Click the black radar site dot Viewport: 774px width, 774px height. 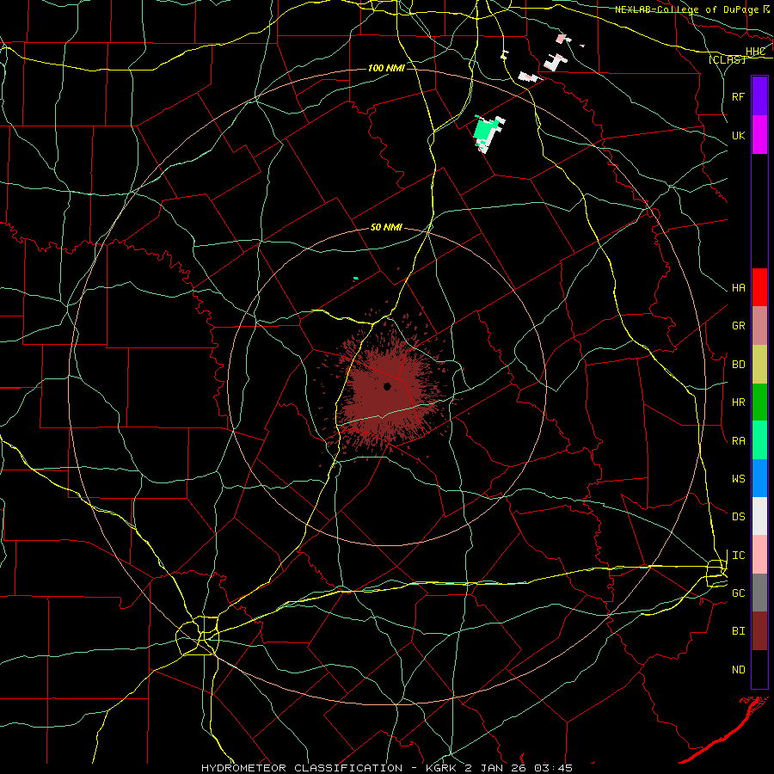click(388, 386)
